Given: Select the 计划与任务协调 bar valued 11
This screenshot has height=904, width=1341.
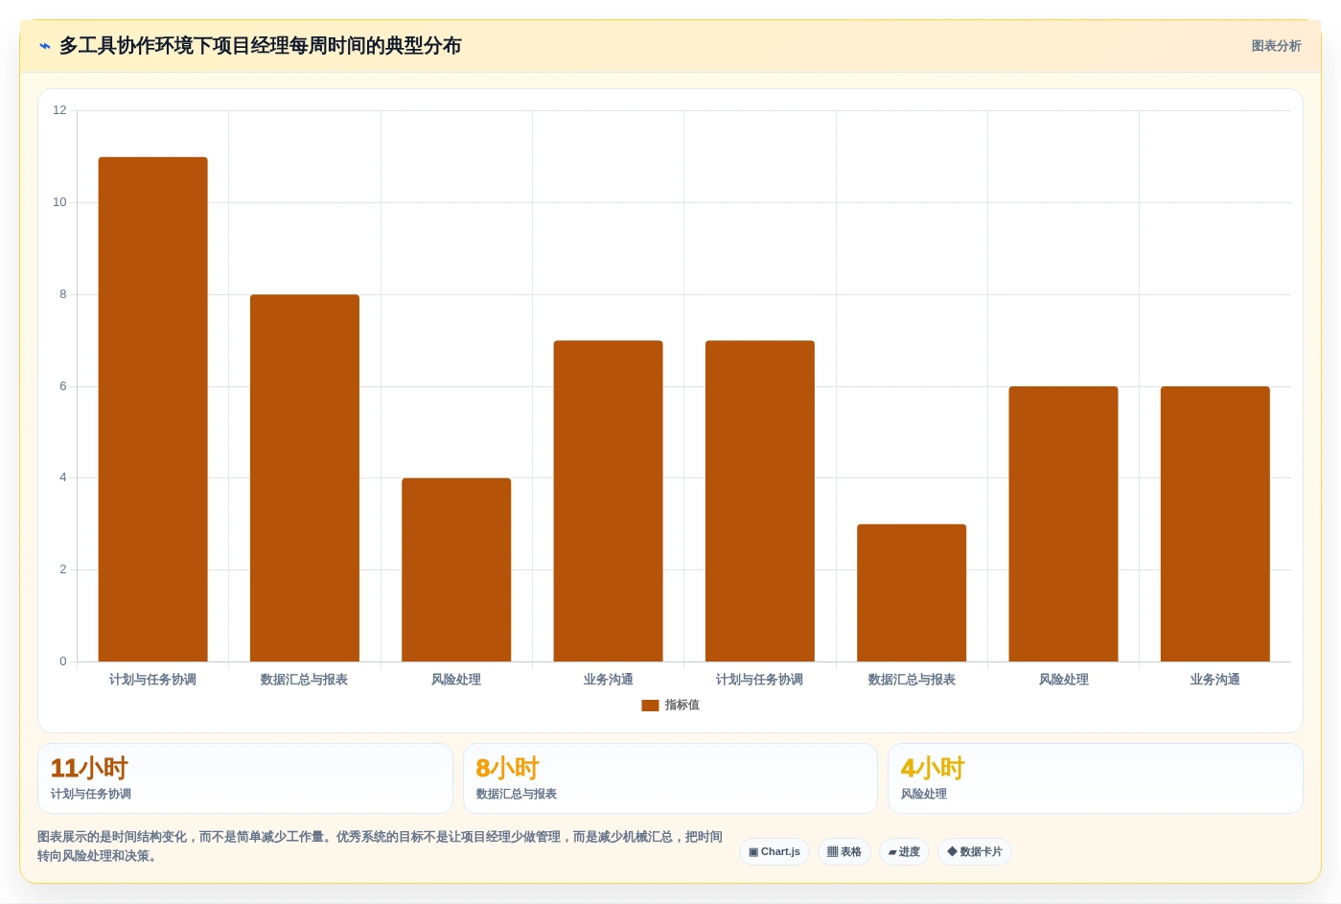Looking at the screenshot, I should (153, 409).
